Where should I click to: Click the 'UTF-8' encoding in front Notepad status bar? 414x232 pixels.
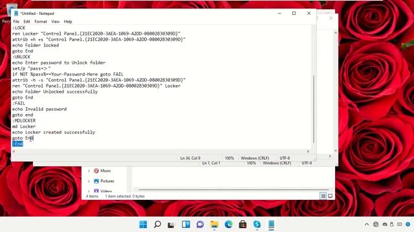pyautogui.click(x=285, y=158)
